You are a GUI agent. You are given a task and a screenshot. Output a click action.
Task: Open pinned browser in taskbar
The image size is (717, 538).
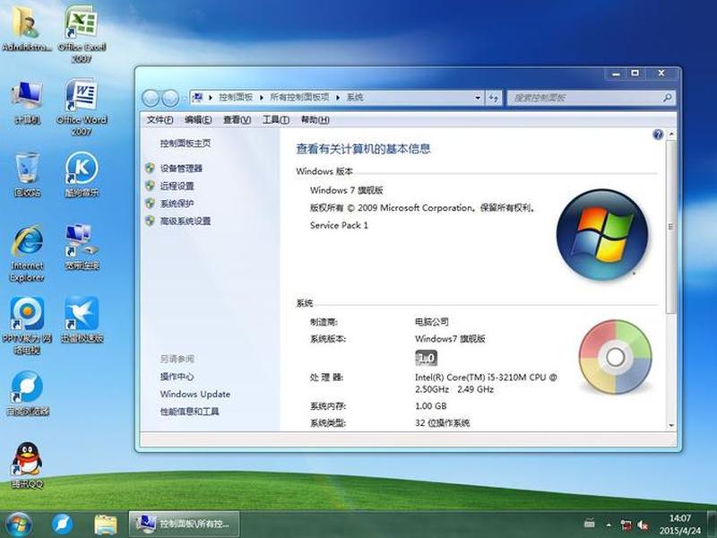[x=62, y=525]
